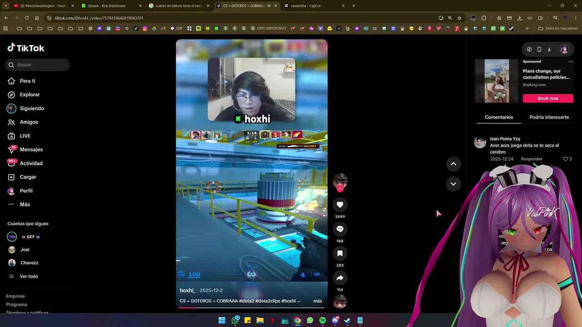Image resolution: width=582 pixels, height=327 pixels.
Task: Open the video comments bubble icon
Action: tap(340, 229)
